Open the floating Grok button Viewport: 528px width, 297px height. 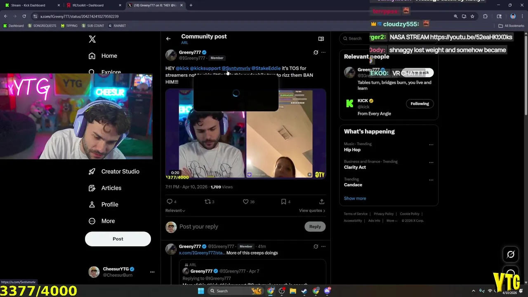click(x=511, y=255)
